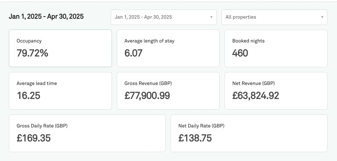Click the Net Revenue (GBP) label
Viewport: 337px width, 161px height.
(x=254, y=83)
